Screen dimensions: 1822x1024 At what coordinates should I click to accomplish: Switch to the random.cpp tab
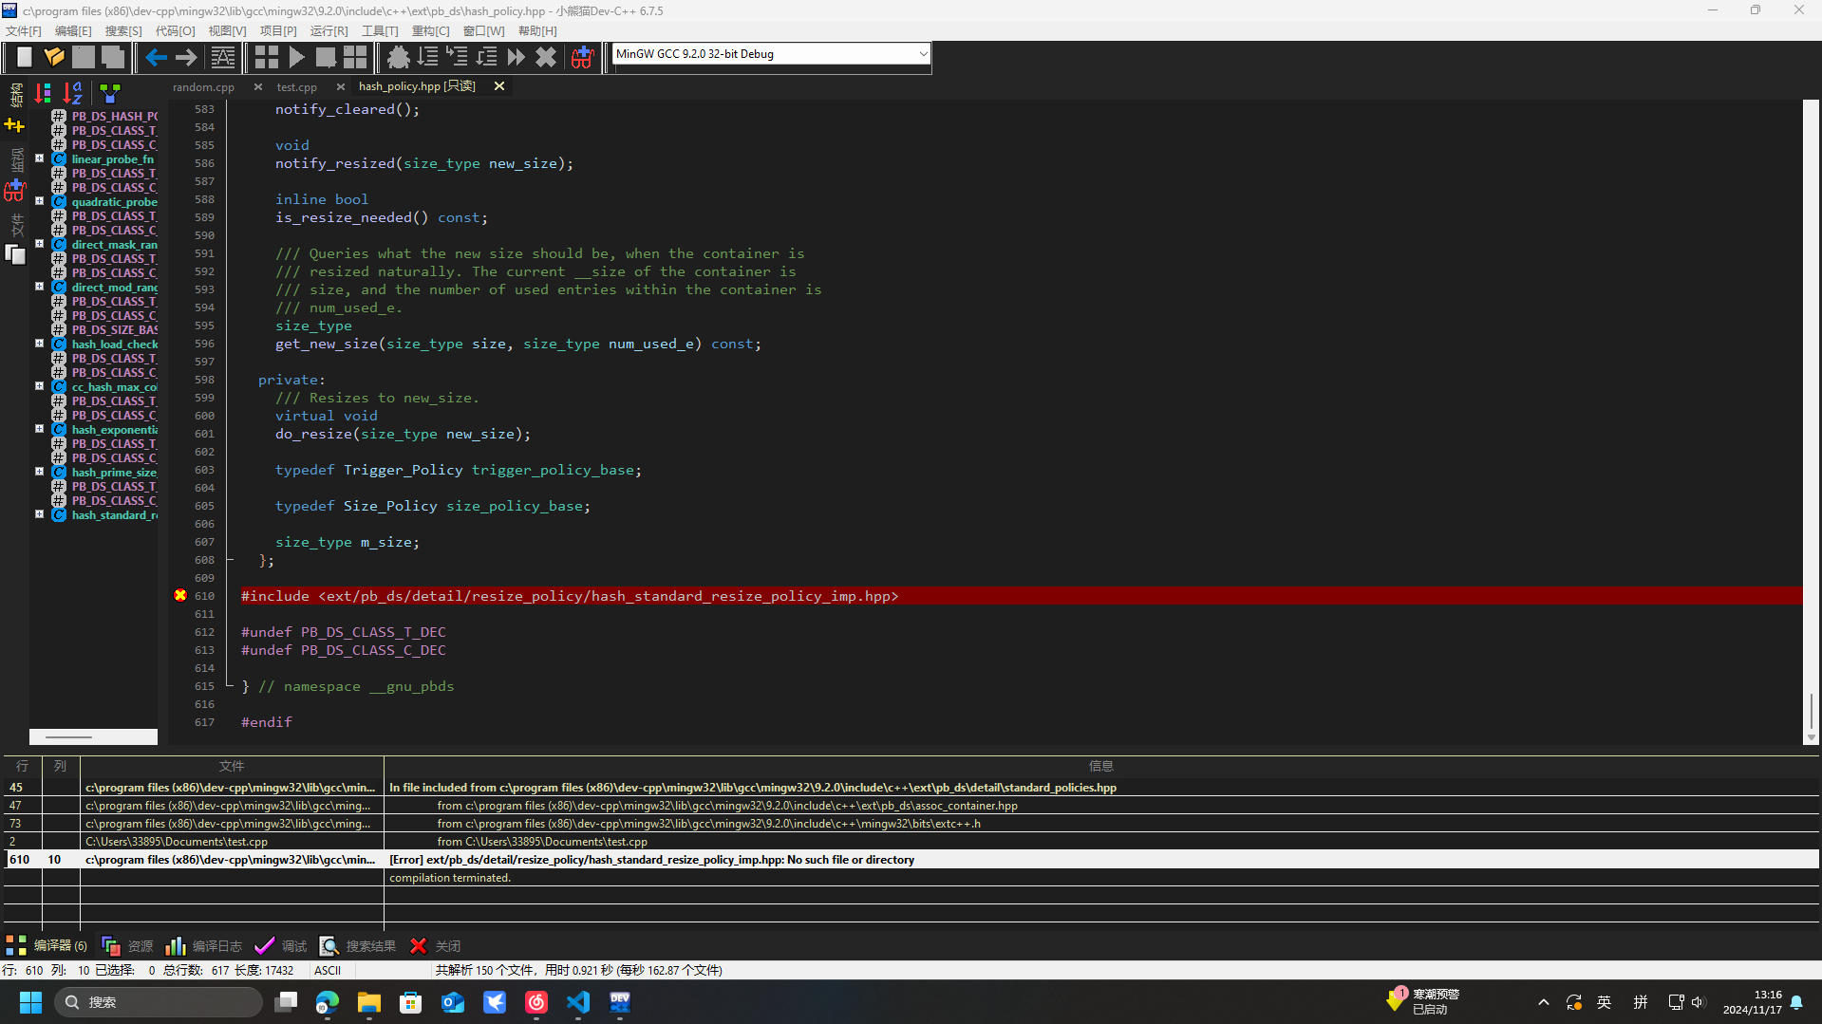click(x=203, y=86)
